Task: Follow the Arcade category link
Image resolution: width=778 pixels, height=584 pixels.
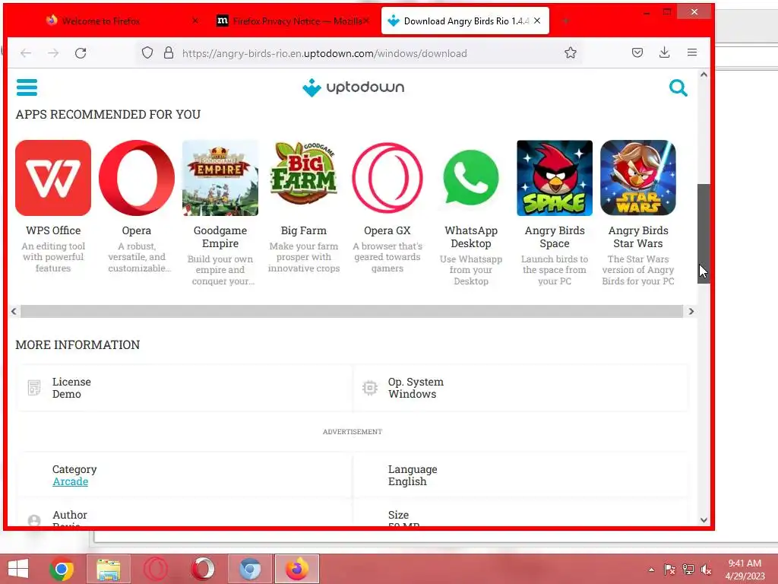Action: tap(71, 481)
